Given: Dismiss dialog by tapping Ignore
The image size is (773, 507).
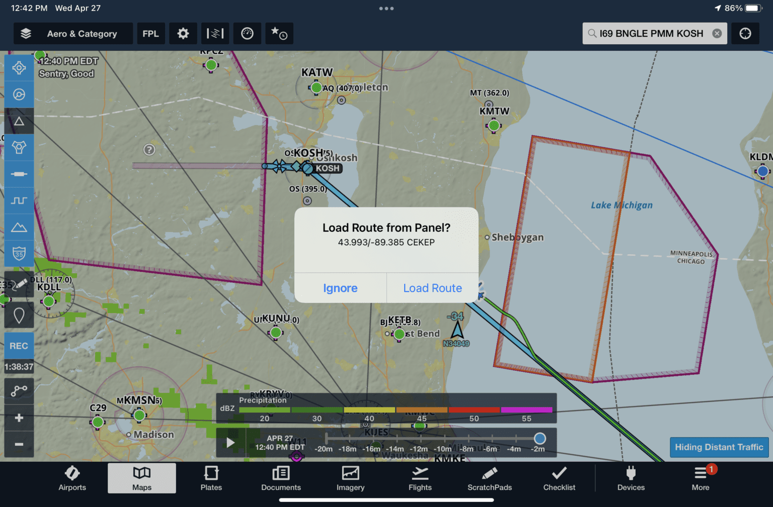Looking at the screenshot, I should point(340,288).
